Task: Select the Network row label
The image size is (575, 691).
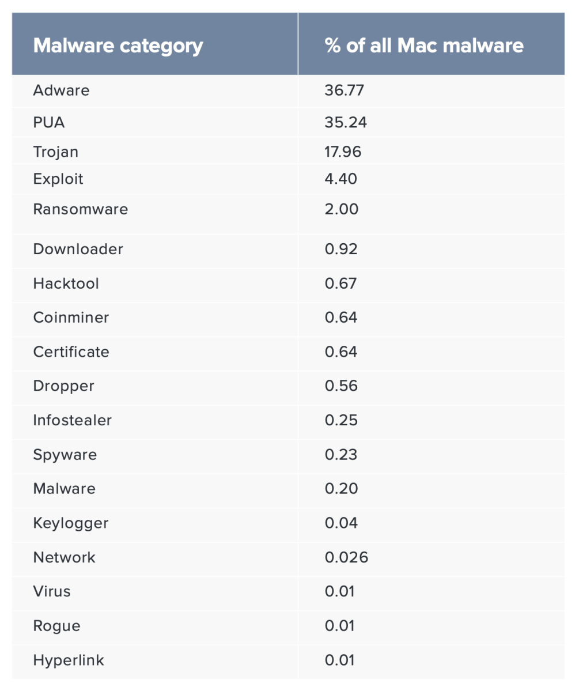Action: click(x=65, y=557)
